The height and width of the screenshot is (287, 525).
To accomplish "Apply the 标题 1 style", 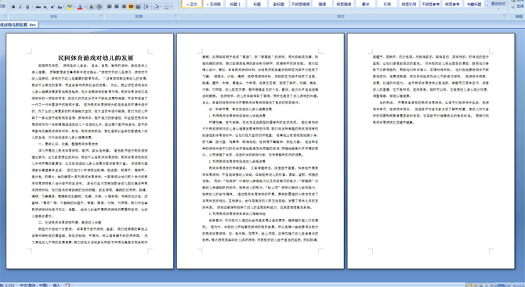I will [x=235, y=4].
